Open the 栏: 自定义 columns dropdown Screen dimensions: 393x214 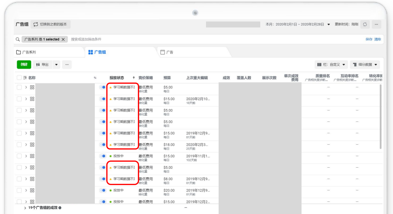pyautogui.click(x=331, y=65)
